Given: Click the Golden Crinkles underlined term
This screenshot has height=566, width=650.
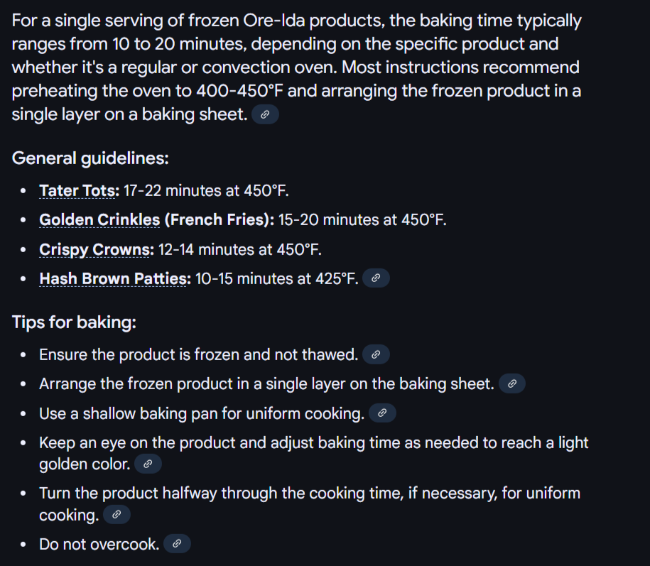Looking at the screenshot, I should click(x=99, y=220).
